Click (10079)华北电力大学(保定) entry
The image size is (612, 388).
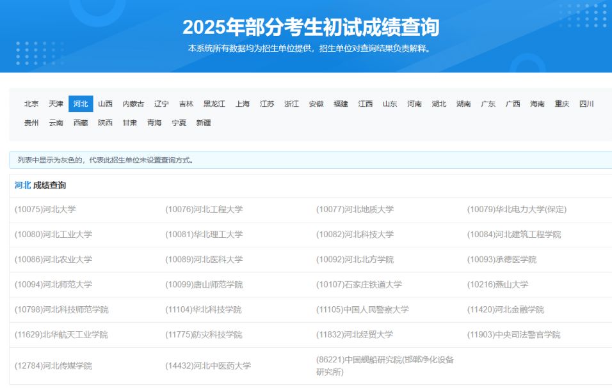point(517,209)
